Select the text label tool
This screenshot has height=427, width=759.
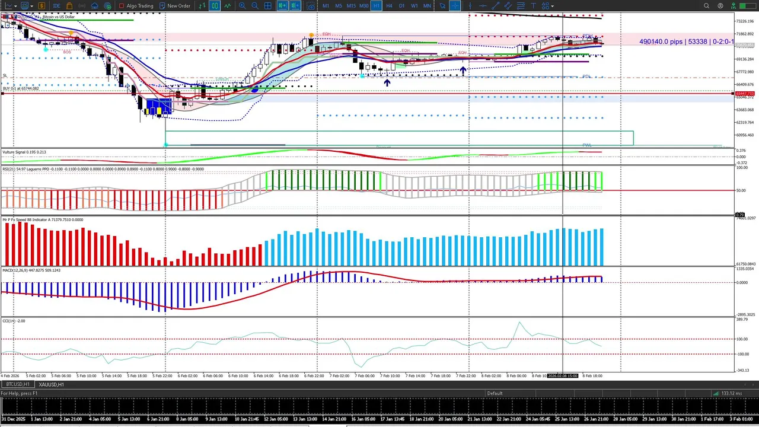point(533,6)
